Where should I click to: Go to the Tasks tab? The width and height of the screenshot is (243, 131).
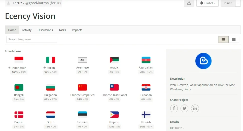(x=62, y=30)
